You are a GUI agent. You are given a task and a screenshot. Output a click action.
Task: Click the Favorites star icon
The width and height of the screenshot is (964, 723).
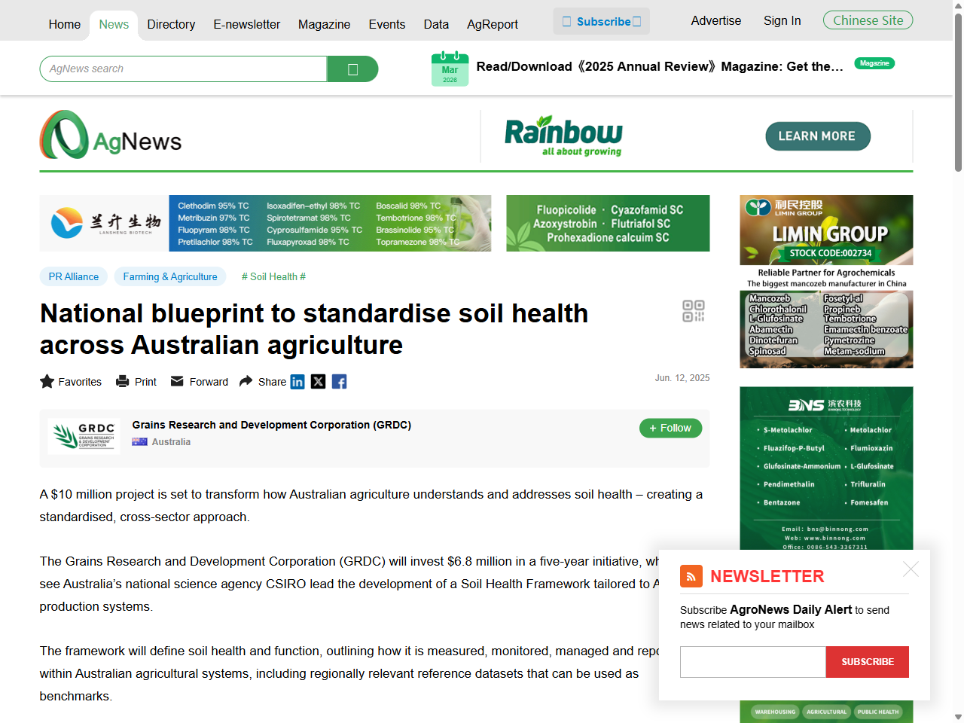click(47, 382)
